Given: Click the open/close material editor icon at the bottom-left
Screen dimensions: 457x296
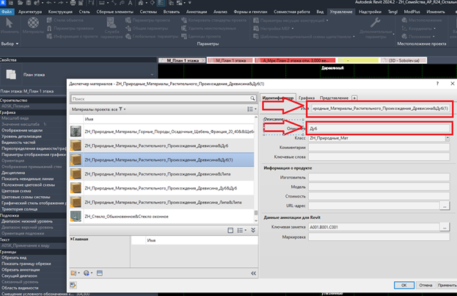Looking at the screenshot, I should pyautogui.click(x=73, y=285).
